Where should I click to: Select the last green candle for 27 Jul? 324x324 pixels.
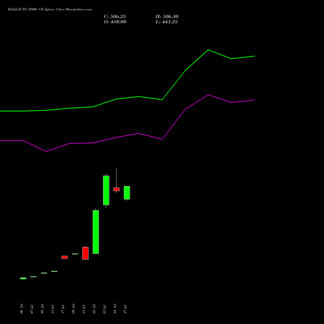point(127,192)
